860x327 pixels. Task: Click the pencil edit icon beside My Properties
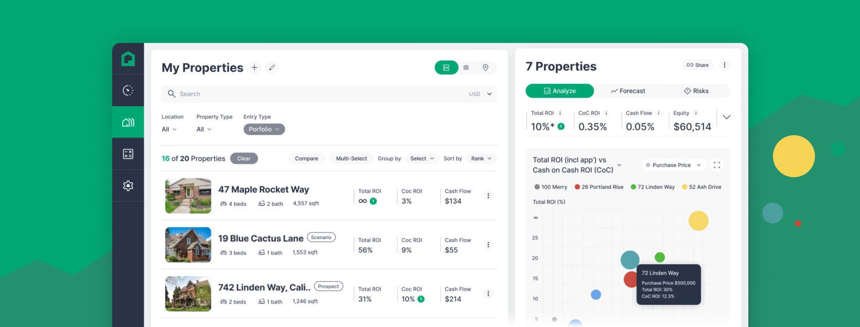click(272, 68)
